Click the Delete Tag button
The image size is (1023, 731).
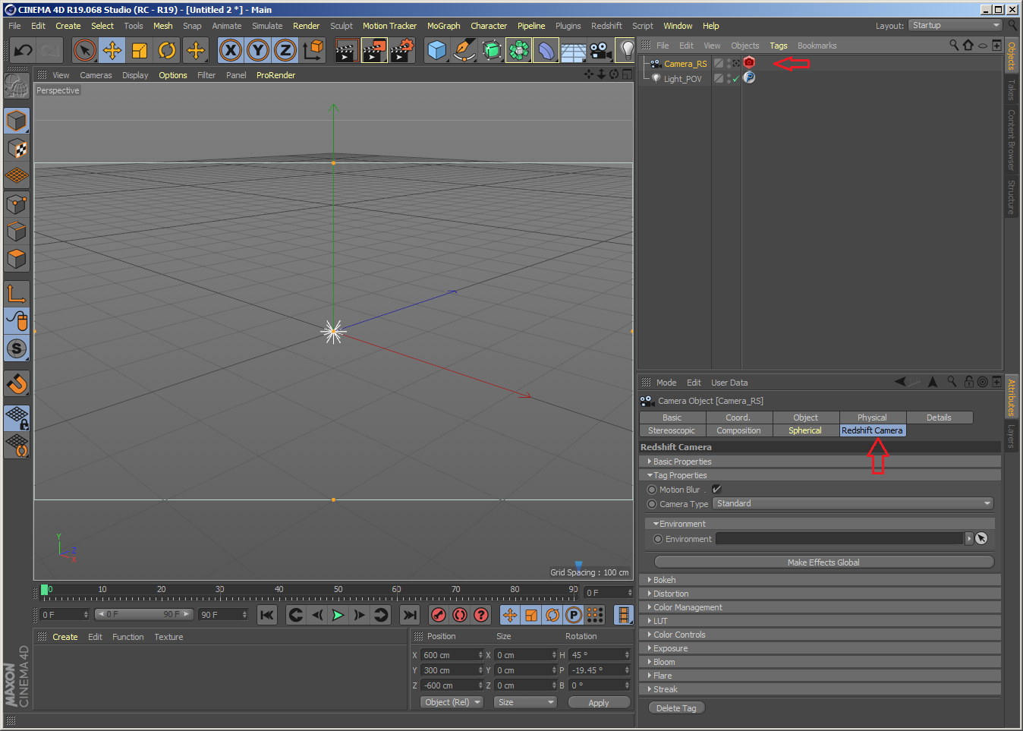click(x=676, y=708)
